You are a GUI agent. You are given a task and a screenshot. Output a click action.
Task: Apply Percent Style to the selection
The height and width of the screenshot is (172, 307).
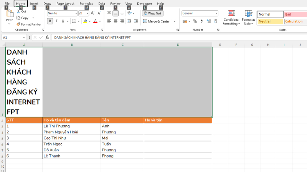tap(195, 21)
